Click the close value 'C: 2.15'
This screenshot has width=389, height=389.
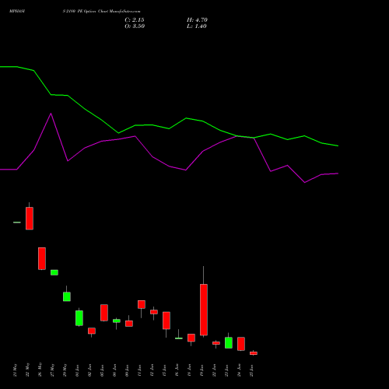click(135, 20)
